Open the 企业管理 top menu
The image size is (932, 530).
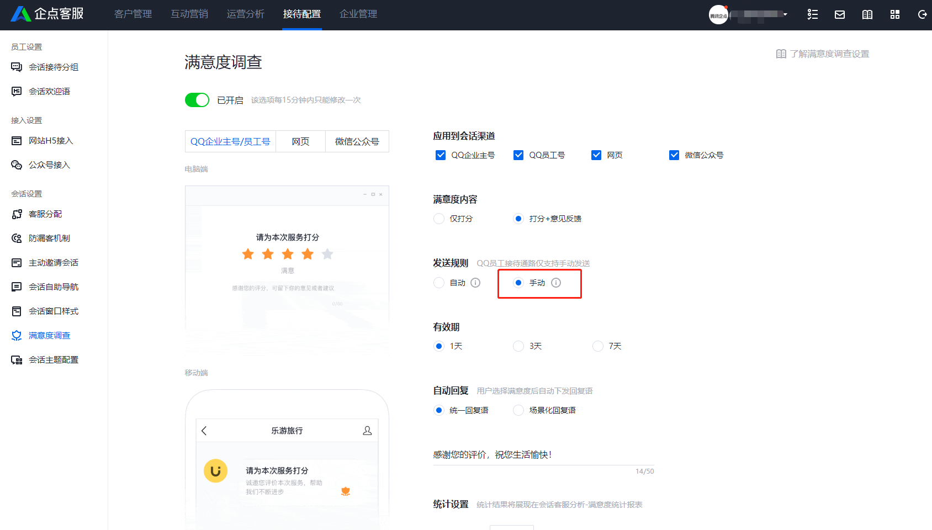point(358,14)
